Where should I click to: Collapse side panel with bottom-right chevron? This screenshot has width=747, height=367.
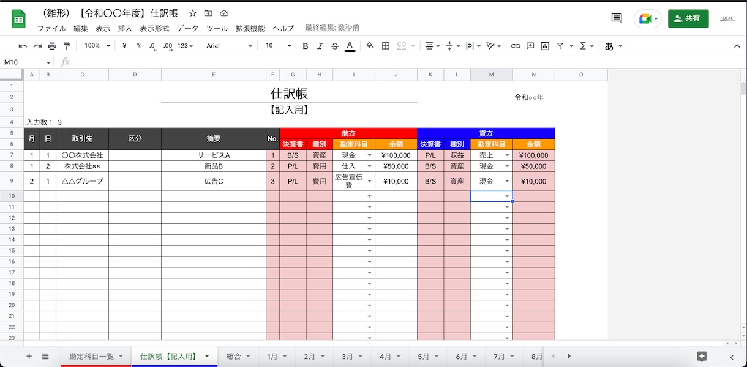732,357
